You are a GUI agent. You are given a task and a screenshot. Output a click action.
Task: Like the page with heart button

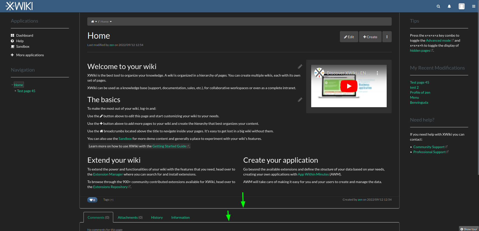[x=92, y=200]
